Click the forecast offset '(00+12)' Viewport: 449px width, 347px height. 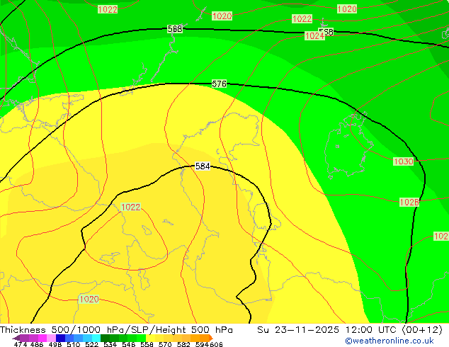(x=422, y=330)
